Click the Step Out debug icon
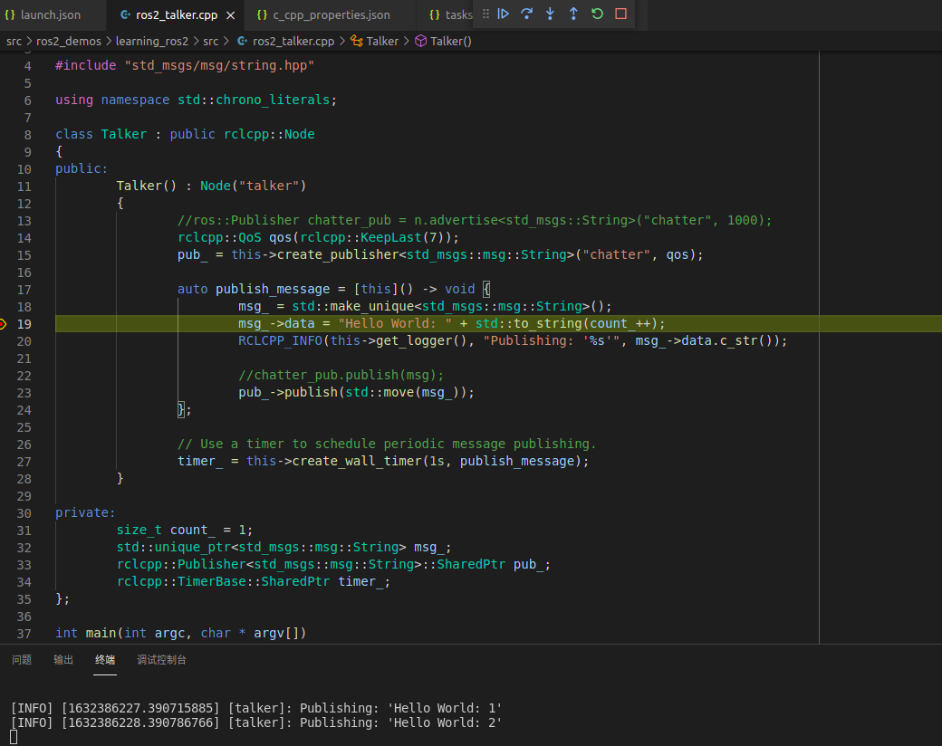Viewport: 942px width, 746px height. click(x=572, y=14)
